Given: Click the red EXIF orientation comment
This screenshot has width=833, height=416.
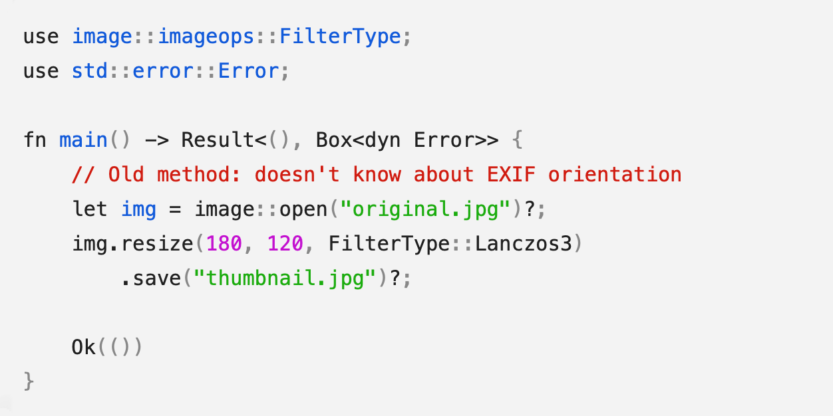Looking at the screenshot, I should (377, 175).
